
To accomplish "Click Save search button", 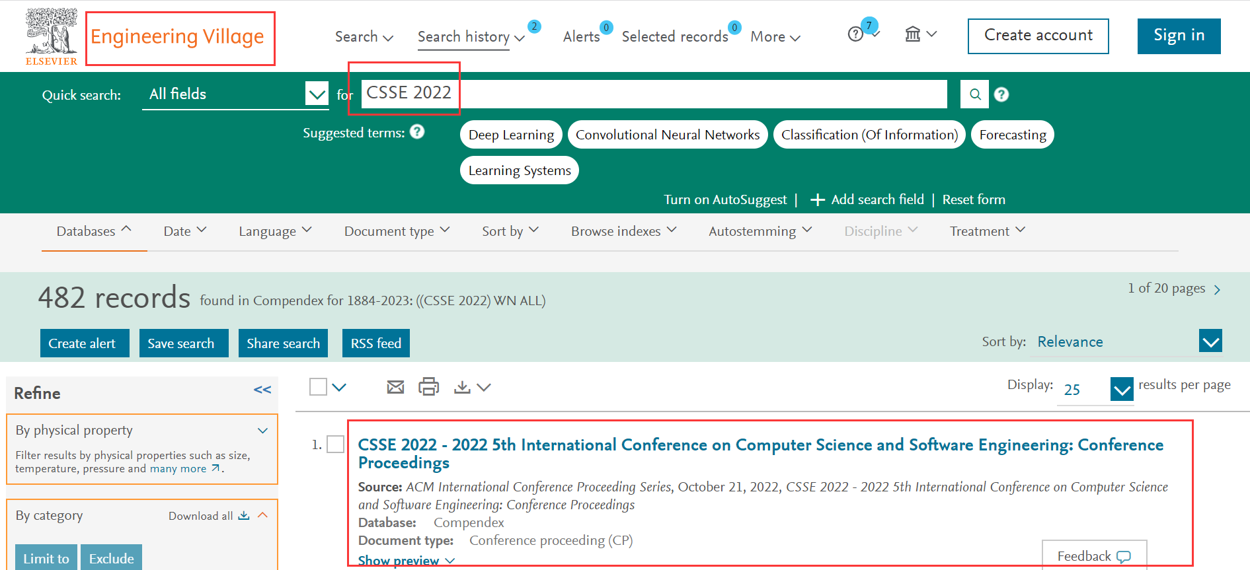I will [x=184, y=343].
